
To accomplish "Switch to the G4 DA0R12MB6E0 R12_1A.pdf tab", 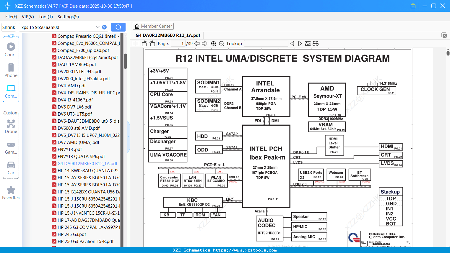I will point(168,35).
